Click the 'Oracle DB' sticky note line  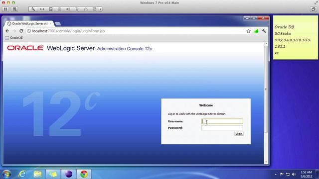[x=284, y=27]
